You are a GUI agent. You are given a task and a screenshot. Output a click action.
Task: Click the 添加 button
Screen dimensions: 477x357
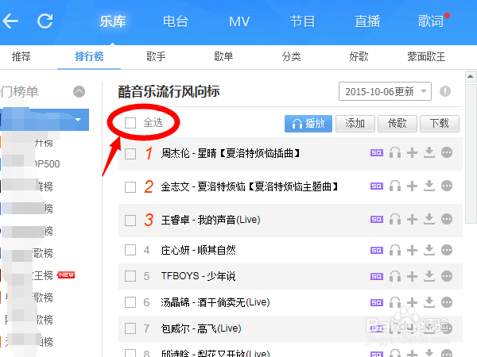pyautogui.click(x=355, y=124)
